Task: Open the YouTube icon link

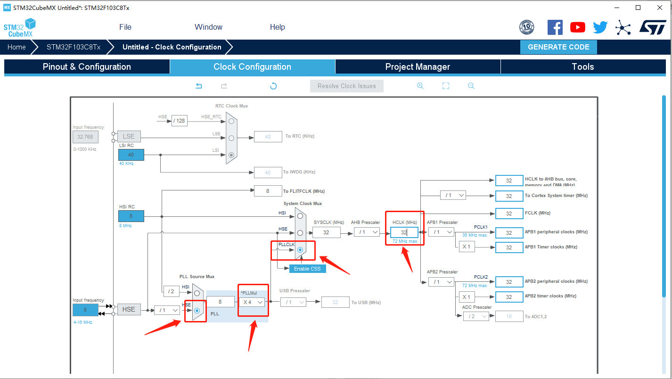Action: point(578,27)
